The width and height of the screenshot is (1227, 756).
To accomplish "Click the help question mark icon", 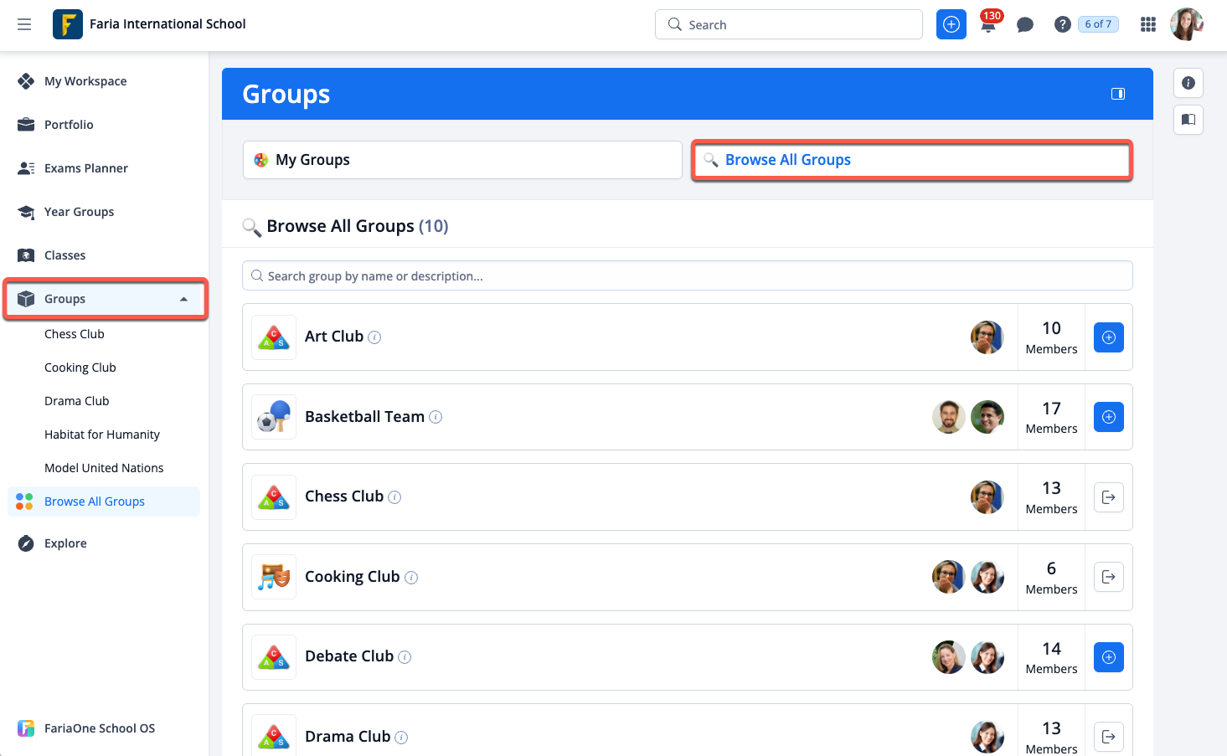I will [1062, 25].
